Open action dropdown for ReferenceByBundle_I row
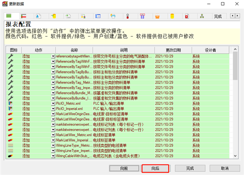This screenshot has height=175, width=244. pos(53,98)
